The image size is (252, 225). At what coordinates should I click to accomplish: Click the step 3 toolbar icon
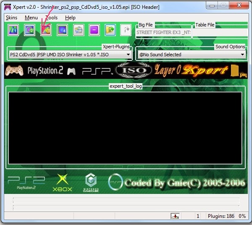pos(46,30)
